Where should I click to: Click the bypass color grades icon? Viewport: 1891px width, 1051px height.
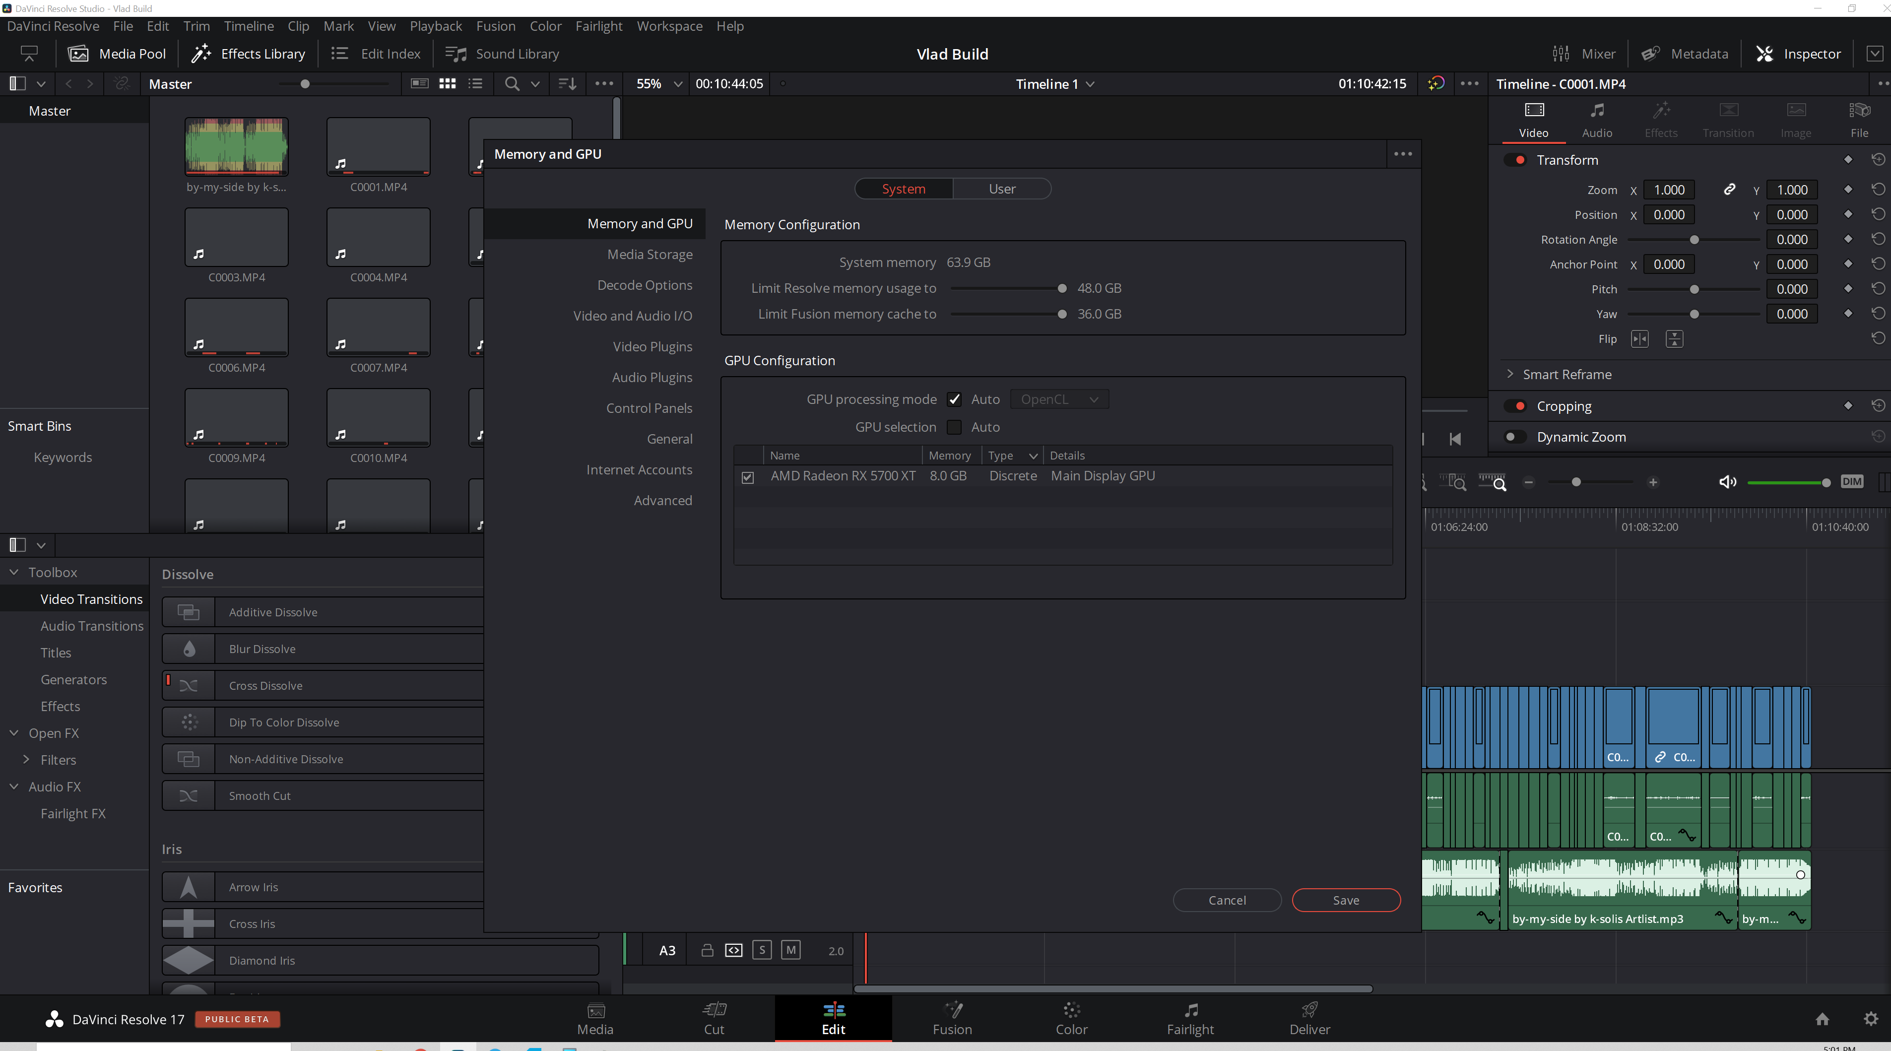tap(1436, 84)
